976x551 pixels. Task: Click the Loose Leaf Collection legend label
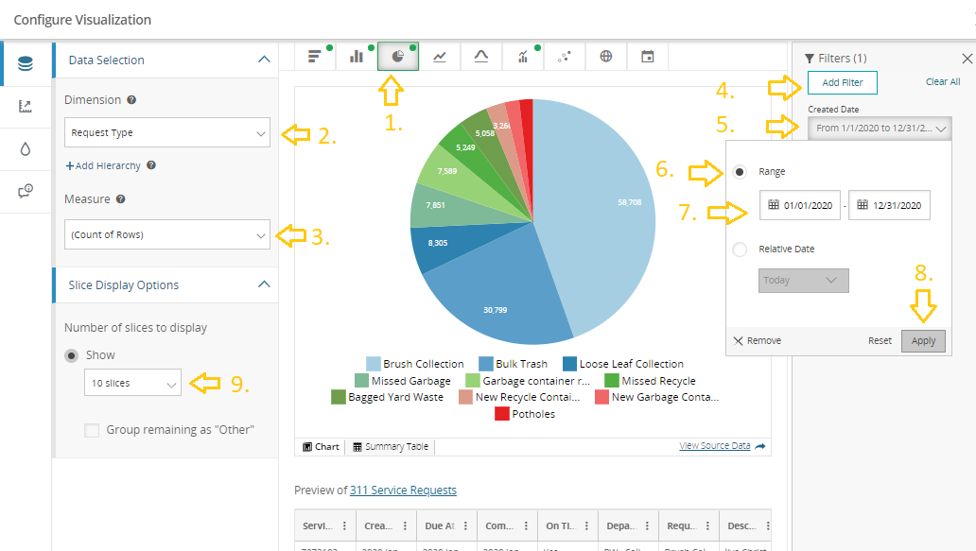pos(631,364)
